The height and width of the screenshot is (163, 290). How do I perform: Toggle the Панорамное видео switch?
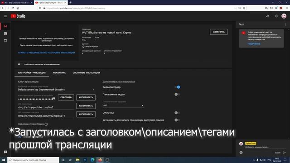click(x=177, y=95)
